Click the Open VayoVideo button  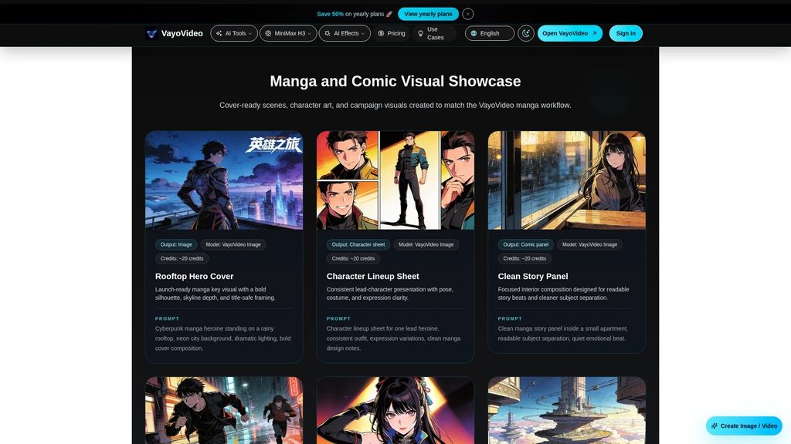(x=569, y=33)
